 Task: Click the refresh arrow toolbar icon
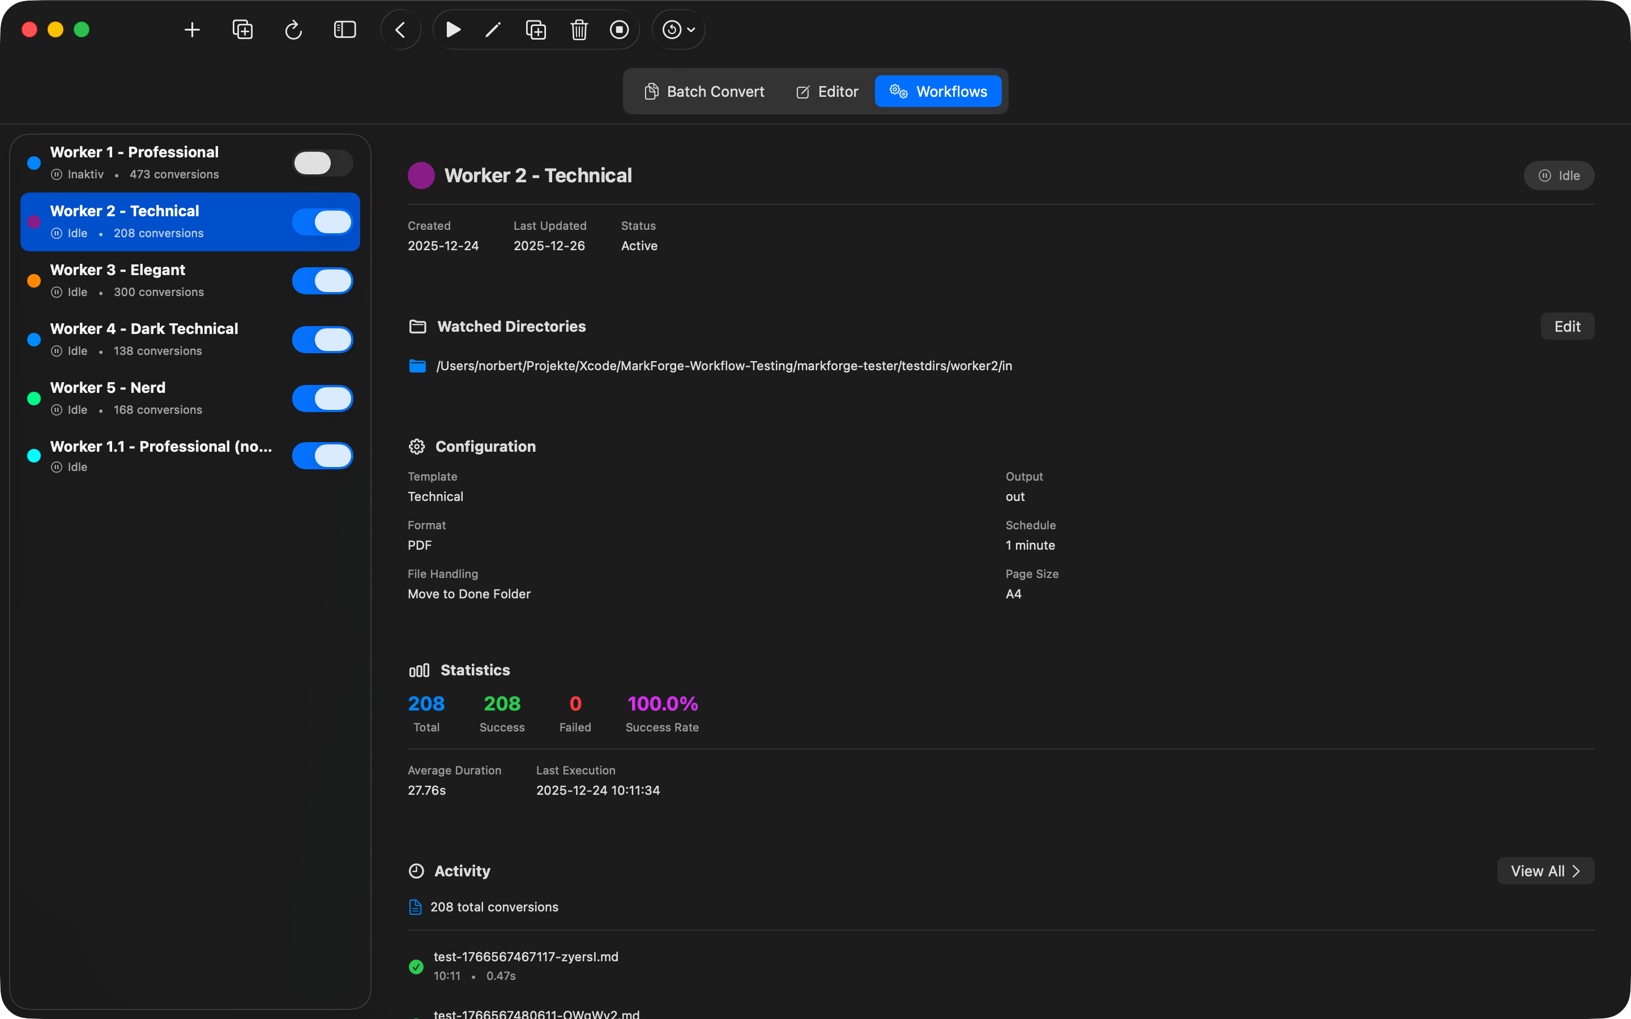[293, 29]
